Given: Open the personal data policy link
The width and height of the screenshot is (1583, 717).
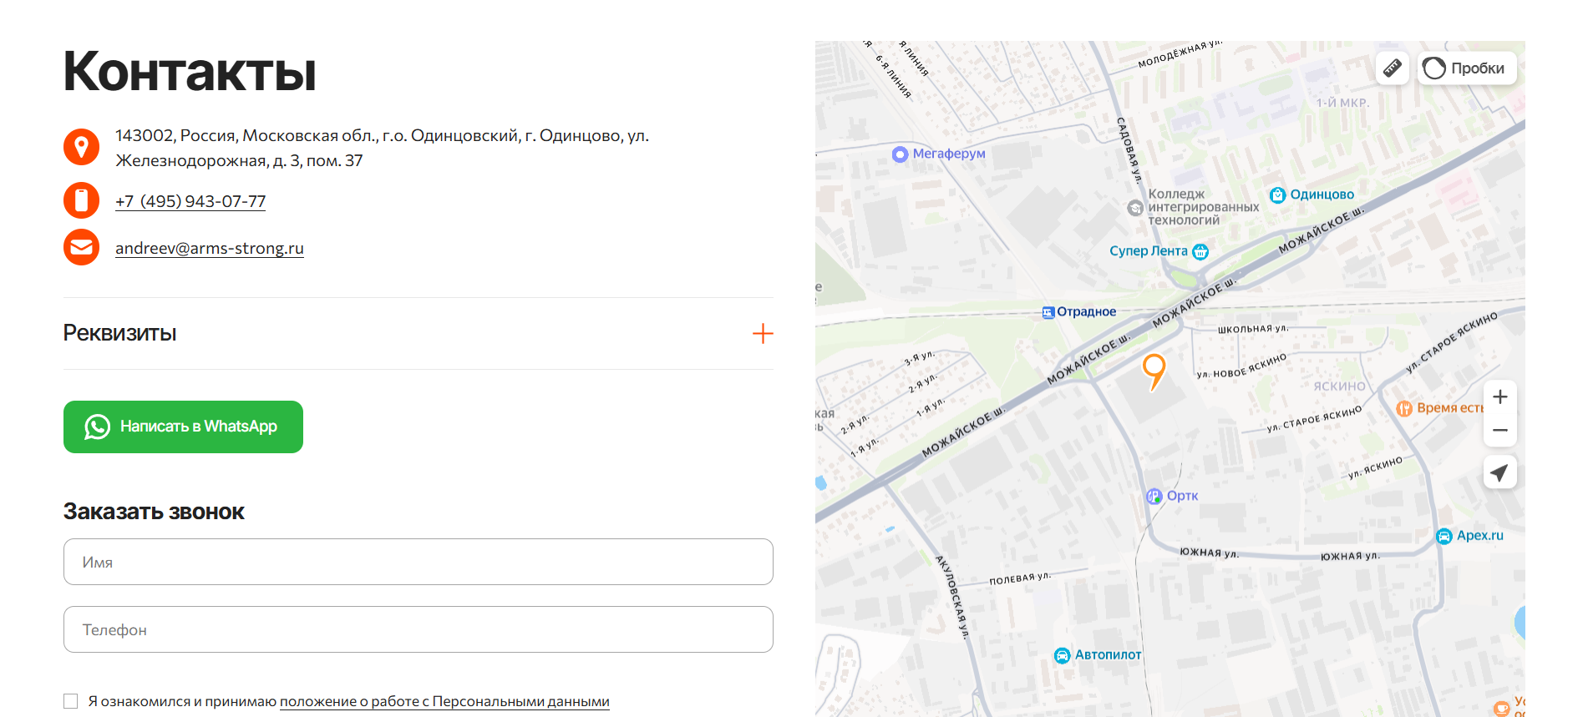Looking at the screenshot, I should tap(444, 701).
